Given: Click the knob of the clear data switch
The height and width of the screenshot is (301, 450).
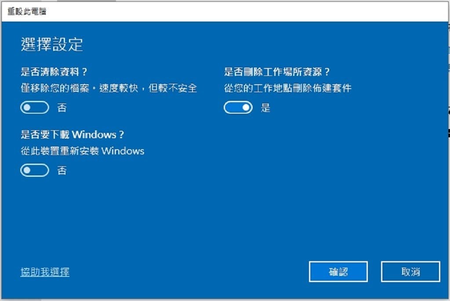Looking at the screenshot, I should 27,107.
